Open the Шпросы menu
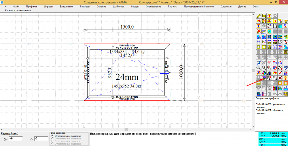This screenshot has height=146, width=288. click(x=48, y=7)
